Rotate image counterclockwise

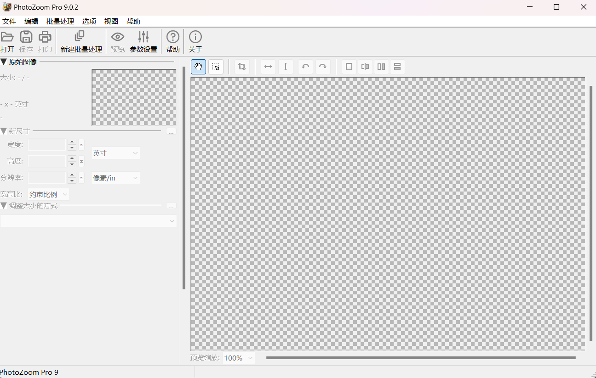(305, 67)
